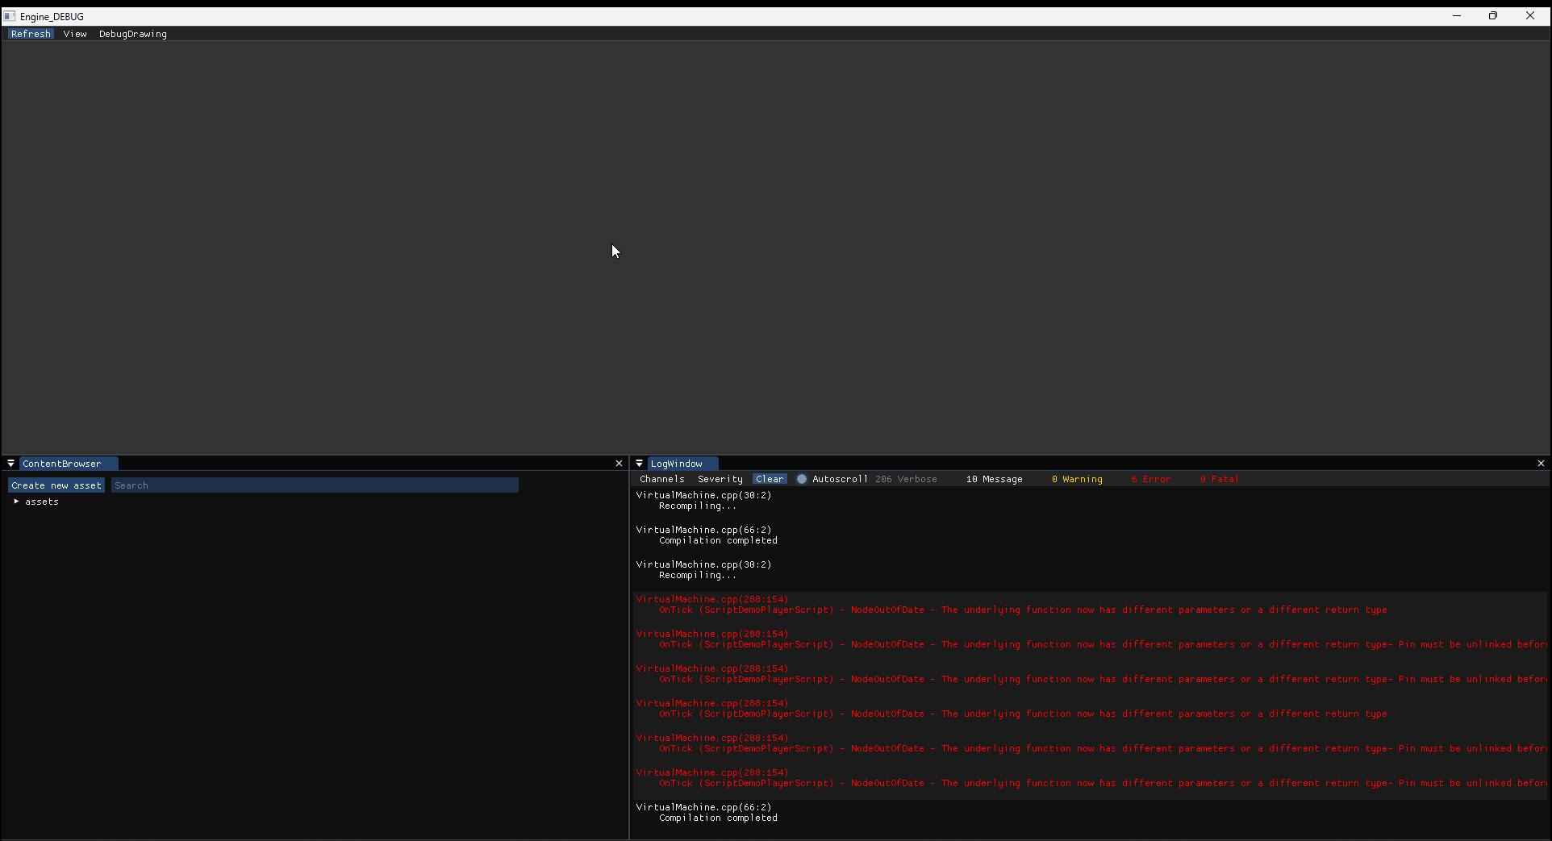Click the first red VirtualMachine.cpp(288:154) entry
Image resolution: width=1552 pixels, height=841 pixels.
(712, 600)
